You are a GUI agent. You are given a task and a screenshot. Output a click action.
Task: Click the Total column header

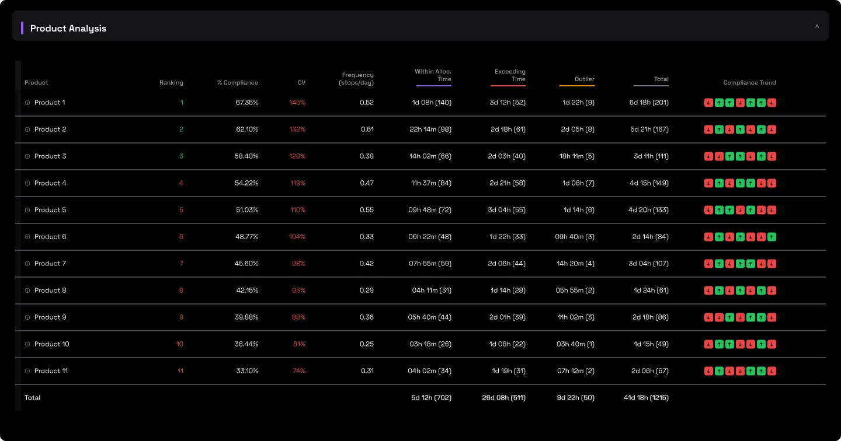[661, 79]
